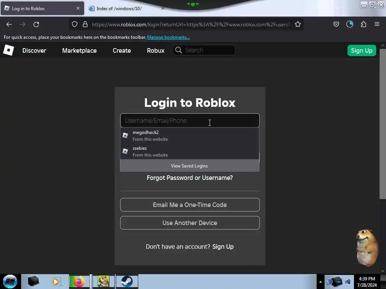Click the scrollbar down arrow

(x=383, y=271)
